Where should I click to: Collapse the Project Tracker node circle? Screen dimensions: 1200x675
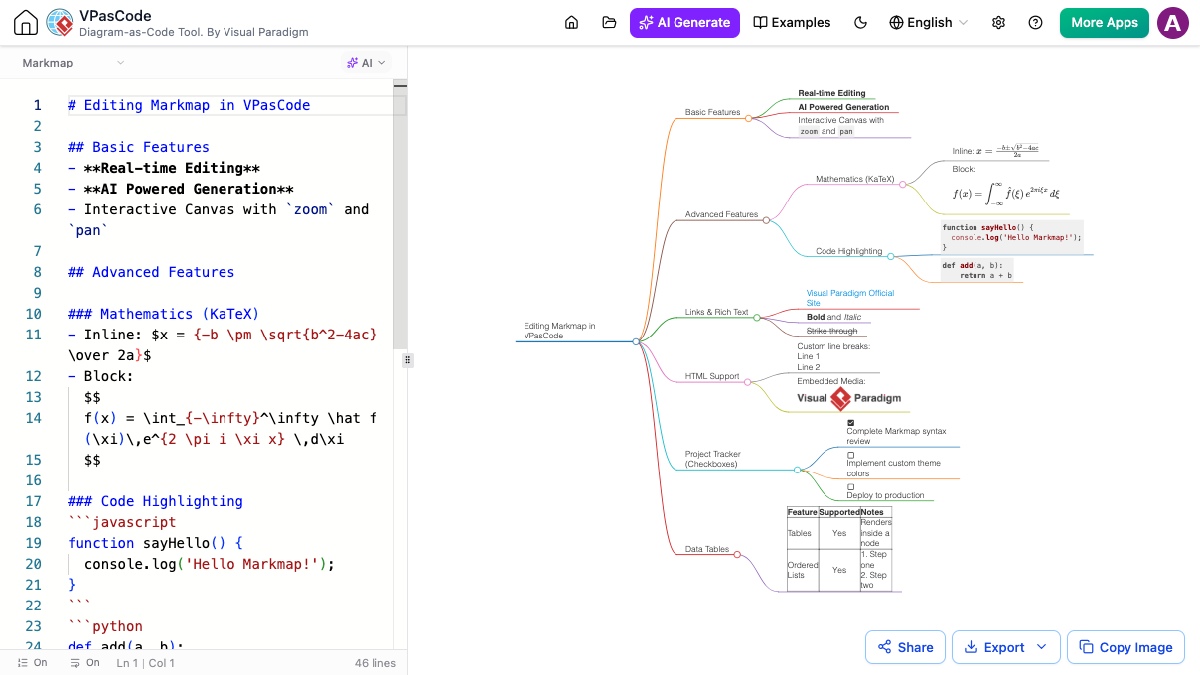(x=797, y=470)
